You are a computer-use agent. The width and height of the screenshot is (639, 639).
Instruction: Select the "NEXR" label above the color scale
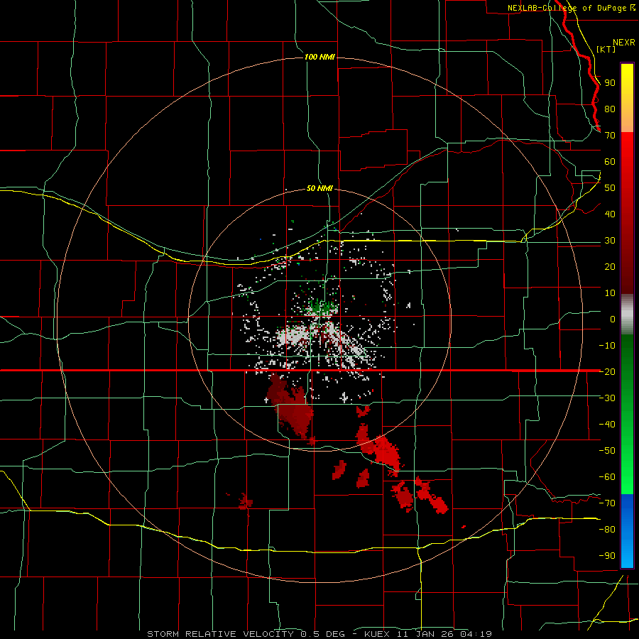coord(624,43)
